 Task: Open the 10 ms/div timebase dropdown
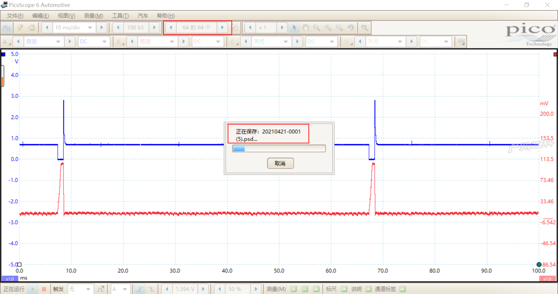click(90, 28)
